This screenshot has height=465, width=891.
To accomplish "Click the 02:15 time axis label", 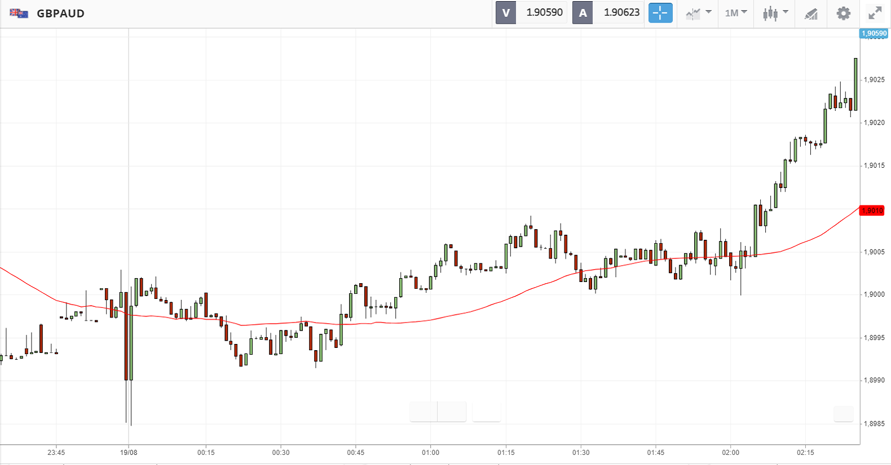I will tap(805, 452).
